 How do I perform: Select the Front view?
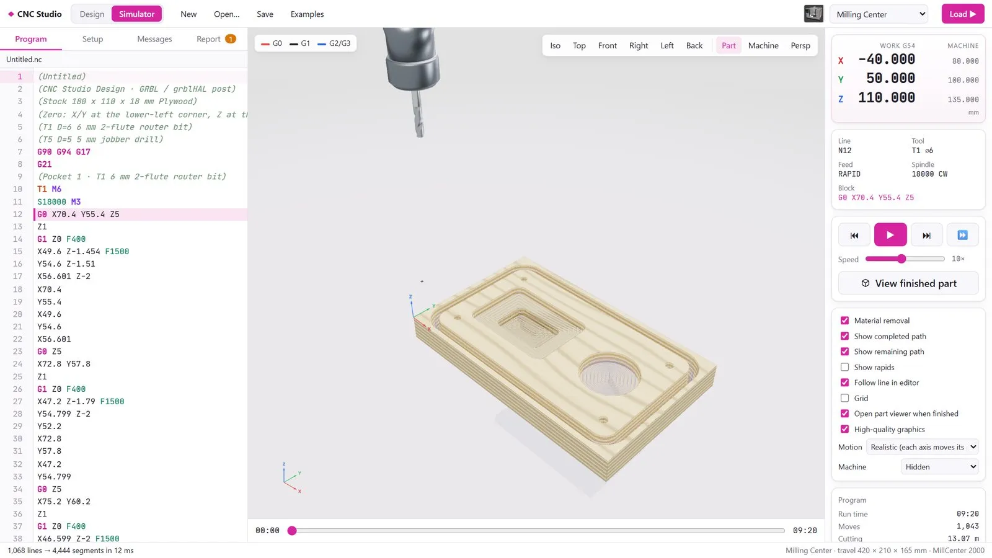pyautogui.click(x=608, y=45)
